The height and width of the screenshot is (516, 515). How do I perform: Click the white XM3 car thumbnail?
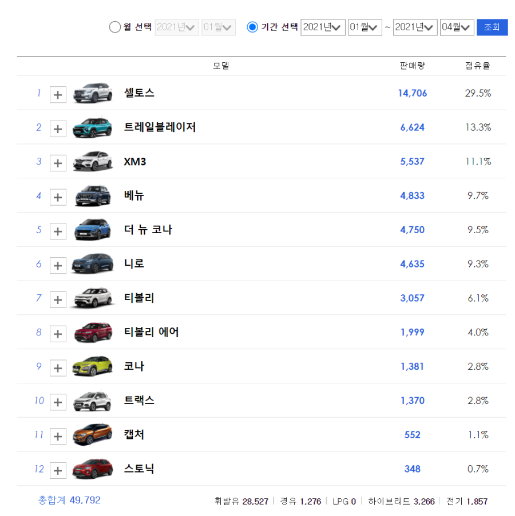pyautogui.click(x=93, y=161)
